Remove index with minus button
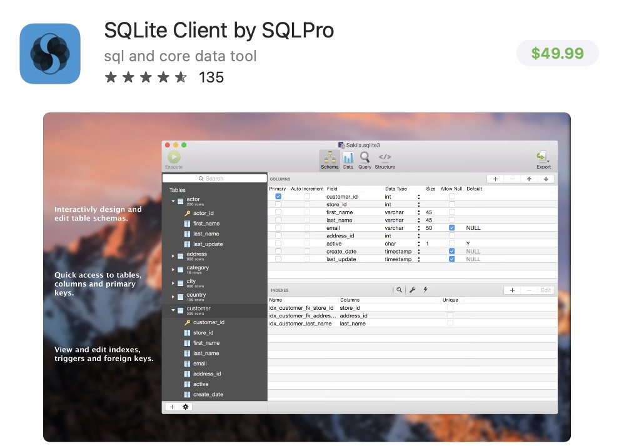This screenshot has width=624, height=446. point(529,290)
